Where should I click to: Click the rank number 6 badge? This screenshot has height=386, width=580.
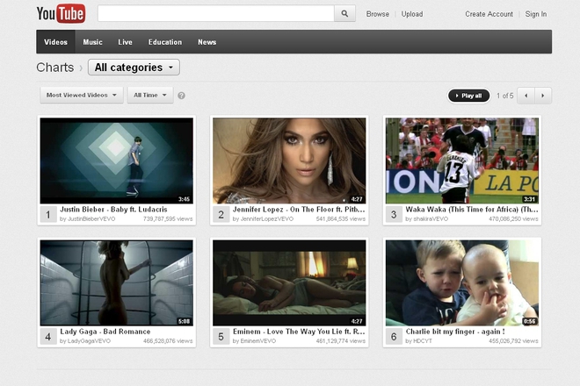pos(394,337)
